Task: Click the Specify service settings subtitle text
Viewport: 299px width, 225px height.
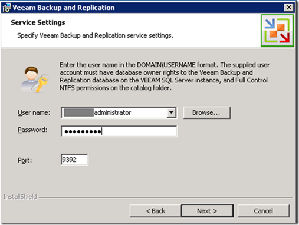Action: coord(95,35)
